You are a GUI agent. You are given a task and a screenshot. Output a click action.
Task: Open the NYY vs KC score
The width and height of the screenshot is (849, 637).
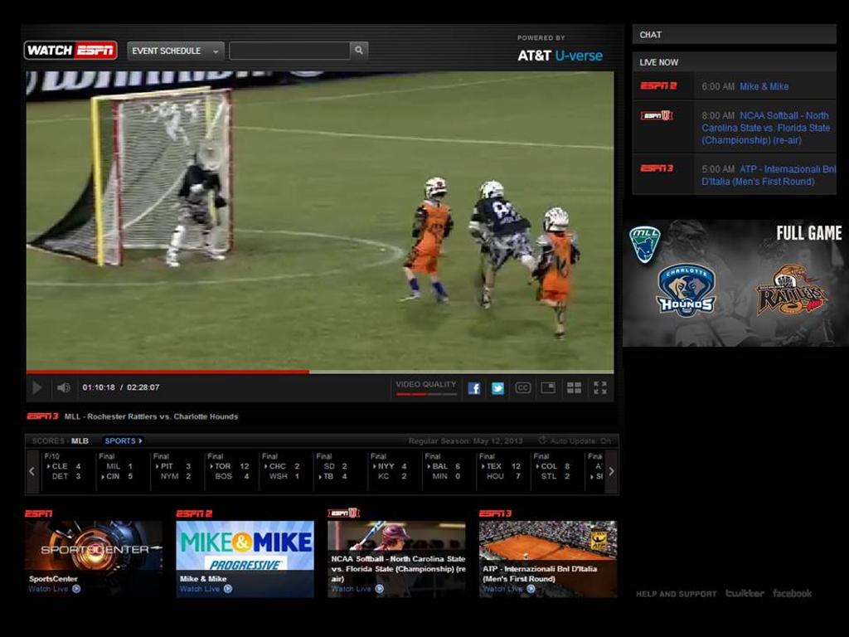click(x=391, y=467)
